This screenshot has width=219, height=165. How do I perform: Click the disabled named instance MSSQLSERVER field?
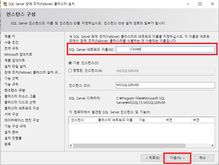165,71
